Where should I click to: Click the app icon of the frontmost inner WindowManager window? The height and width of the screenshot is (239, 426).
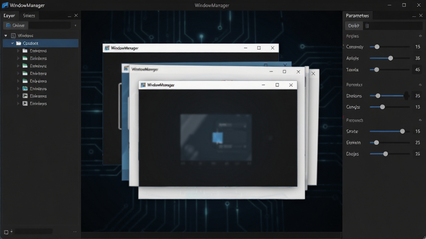[143, 85]
